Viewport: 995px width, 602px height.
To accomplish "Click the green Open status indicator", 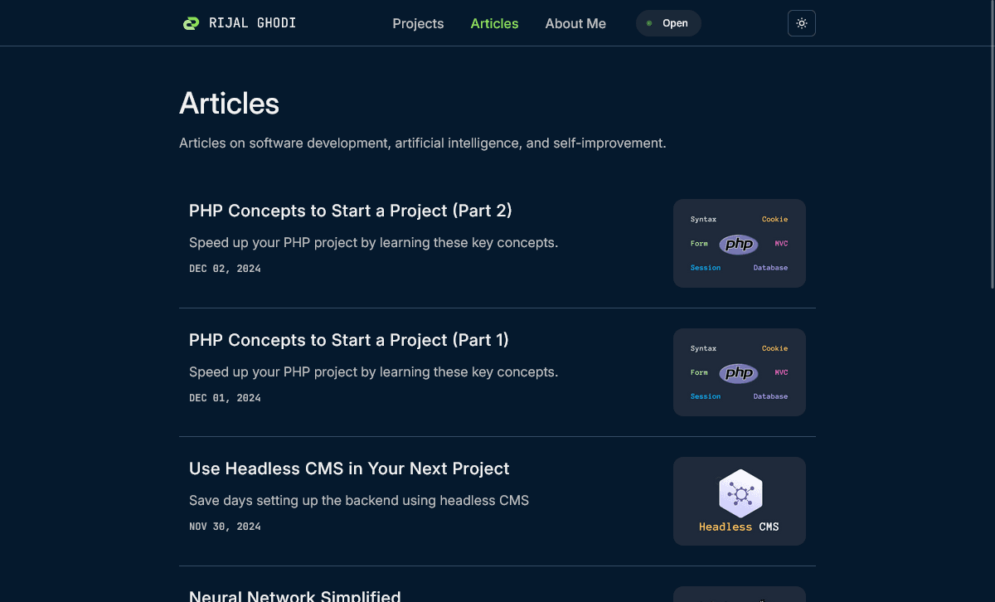I will (x=668, y=23).
